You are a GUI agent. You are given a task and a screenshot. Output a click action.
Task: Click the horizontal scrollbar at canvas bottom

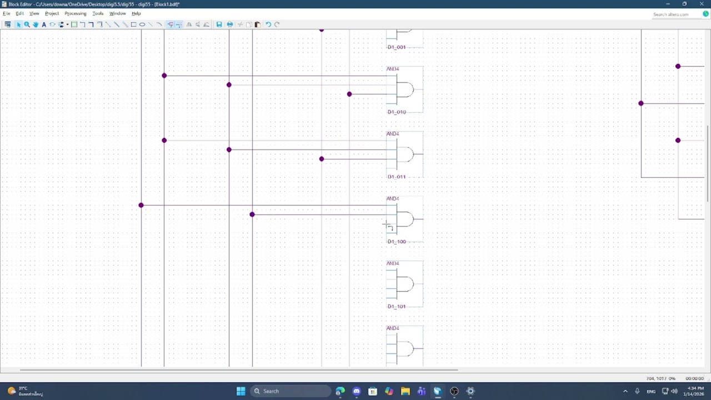(239, 370)
